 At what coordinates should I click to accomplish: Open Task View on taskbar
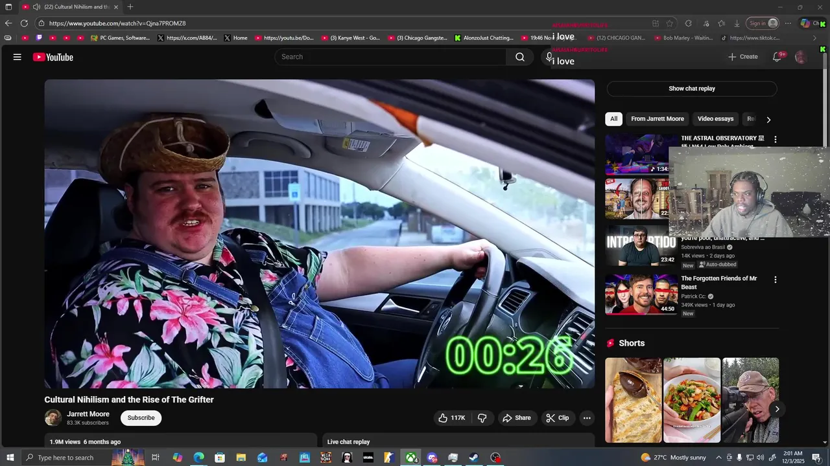click(156, 458)
